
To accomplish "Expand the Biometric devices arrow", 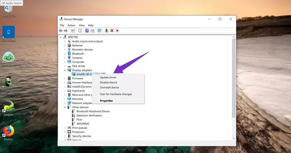I will (x=65, y=50).
